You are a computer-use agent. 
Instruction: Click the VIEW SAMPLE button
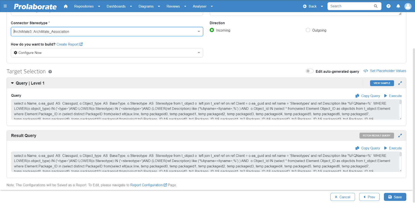[382, 83]
